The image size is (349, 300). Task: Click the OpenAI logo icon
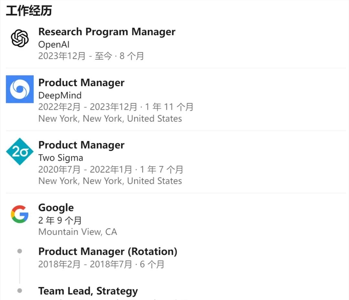[x=20, y=38]
